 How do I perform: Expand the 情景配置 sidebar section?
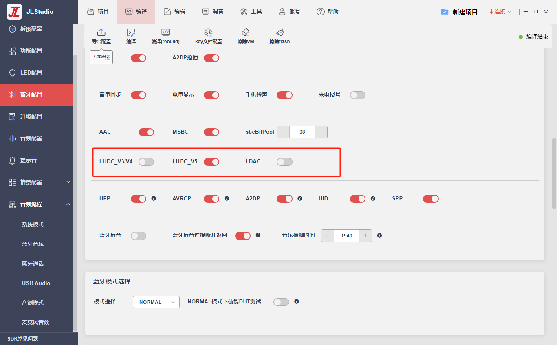pyautogui.click(x=68, y=182)
